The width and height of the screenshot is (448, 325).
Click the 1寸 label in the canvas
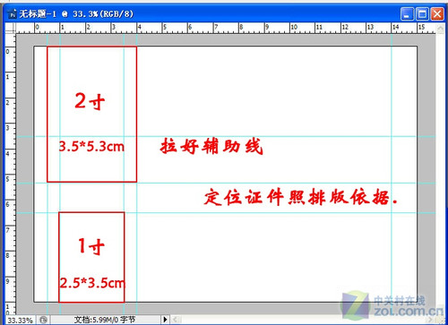(x=91, y=246)
